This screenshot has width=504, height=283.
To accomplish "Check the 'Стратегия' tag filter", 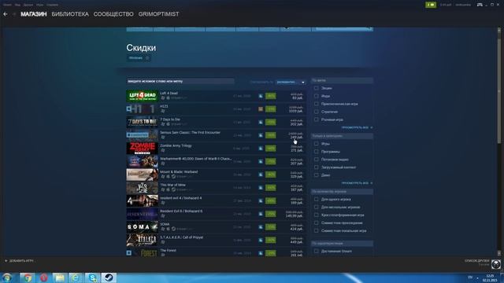I will pyautogui.click(x=317, y=112).
